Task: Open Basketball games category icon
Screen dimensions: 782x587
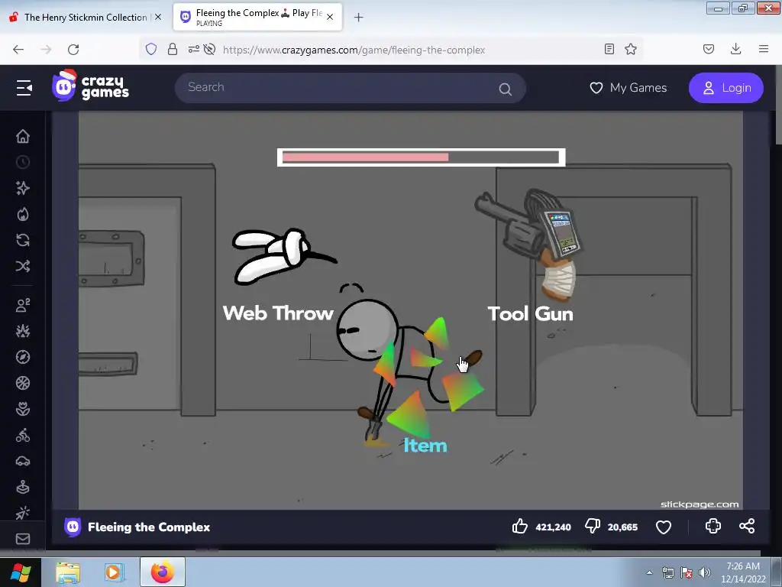Action: [23, 383]
